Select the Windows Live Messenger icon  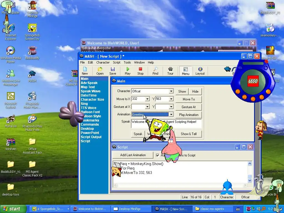click(11, 77)
